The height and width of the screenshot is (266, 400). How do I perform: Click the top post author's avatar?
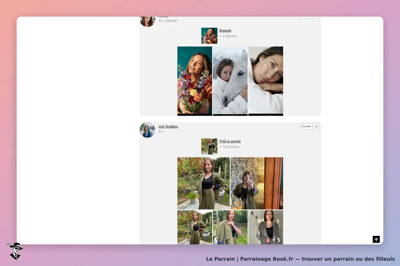pos(147,21)
